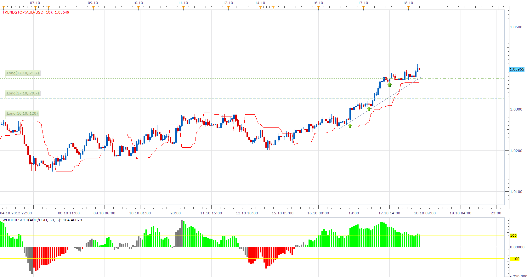Click the 0.00000 CCI axis label
The width and height of the screenshot is (527, 277).
coord(517,247)
